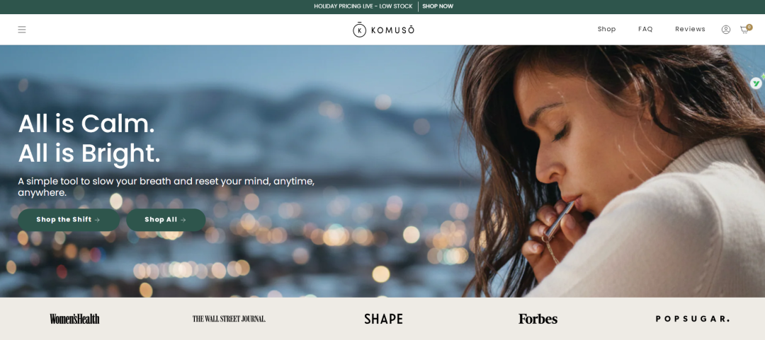Click the Forbes logo
This screenshot has height=340, width=765.
pyautogui.click(x=538, y=319)
